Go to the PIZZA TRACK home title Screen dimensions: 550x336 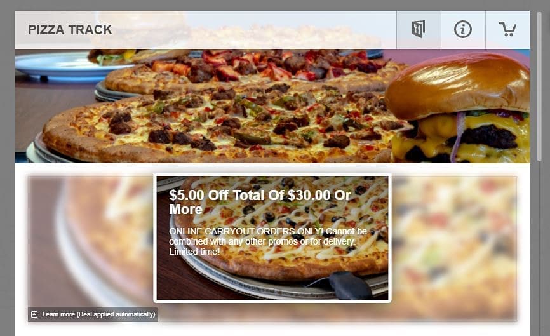pyautogui.click(x=70, y=30)
